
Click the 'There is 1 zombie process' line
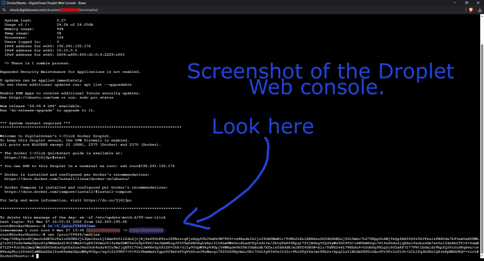(37, 63)
